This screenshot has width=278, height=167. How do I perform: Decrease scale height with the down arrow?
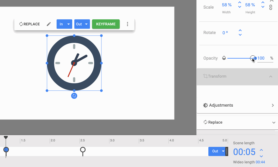click(263, 7)
